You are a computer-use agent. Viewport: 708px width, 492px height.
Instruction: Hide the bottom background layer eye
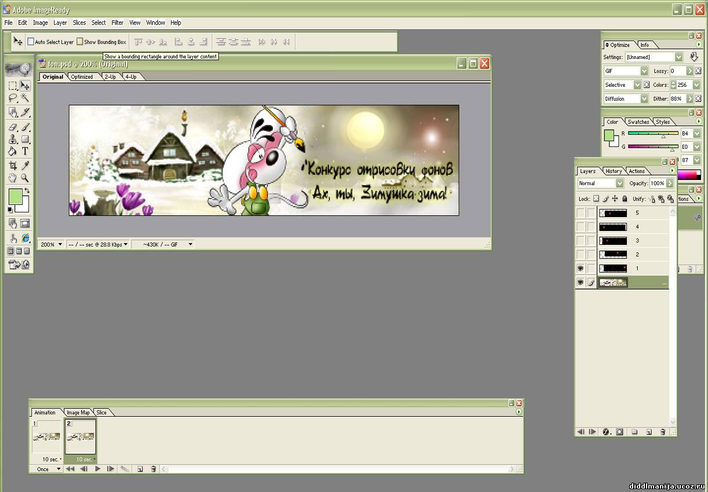580,282
